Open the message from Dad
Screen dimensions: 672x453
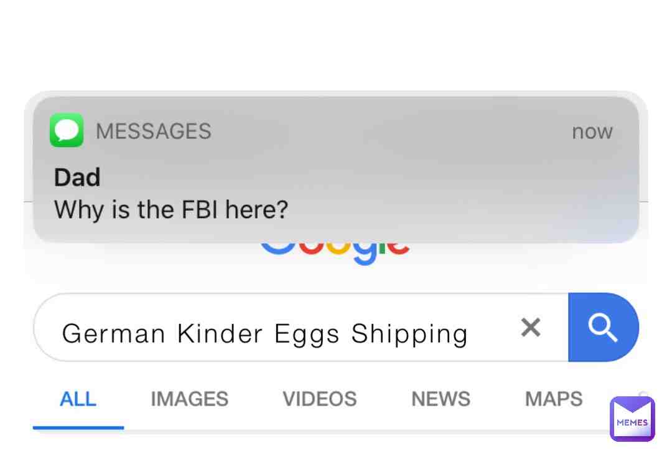pyautogui.click(x=77, y=178)
